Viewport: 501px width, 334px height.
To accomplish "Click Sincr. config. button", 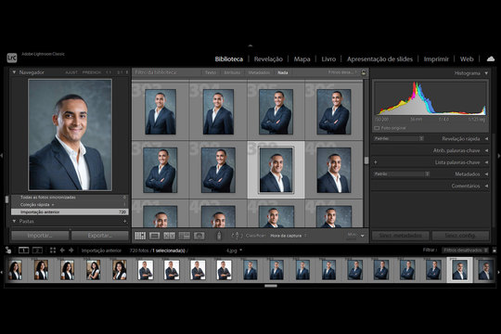I will (460, 236).
